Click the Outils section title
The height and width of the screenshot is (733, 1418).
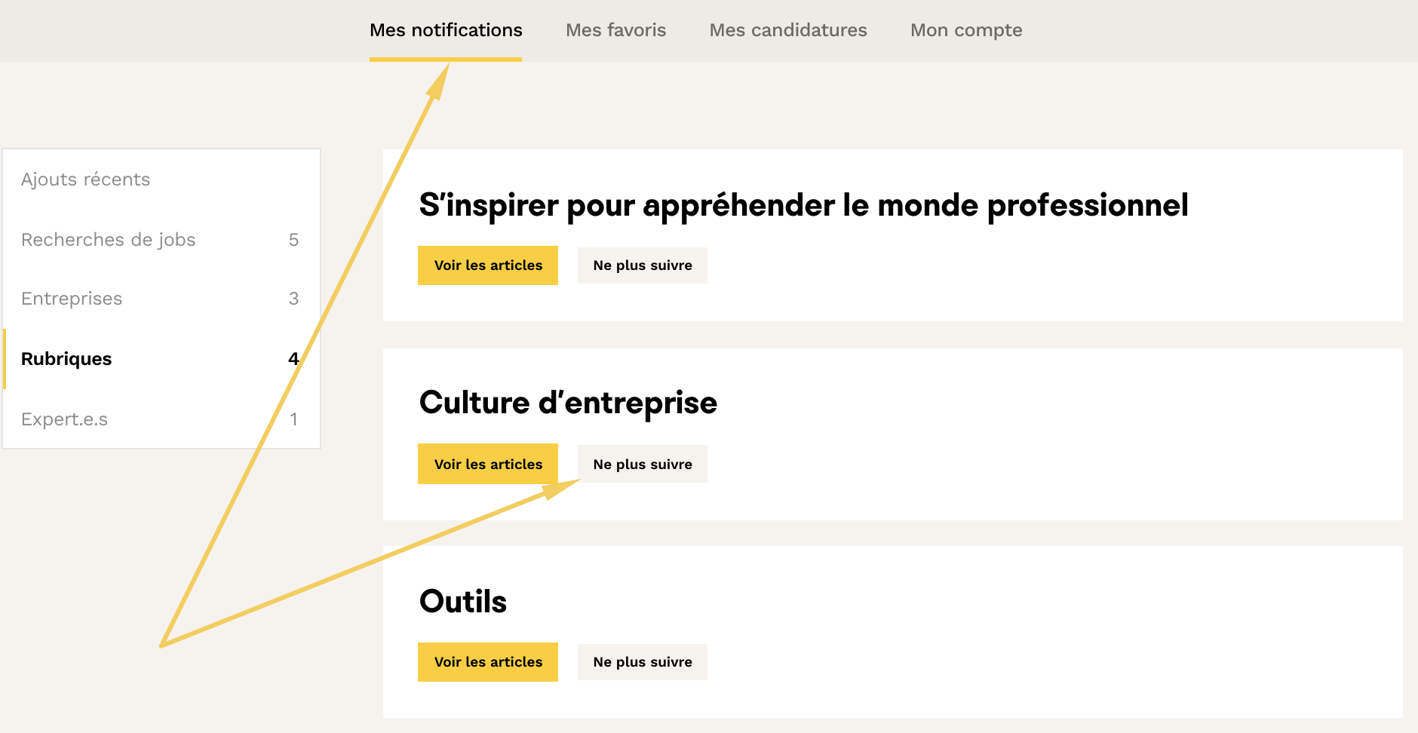click(463, 602)
